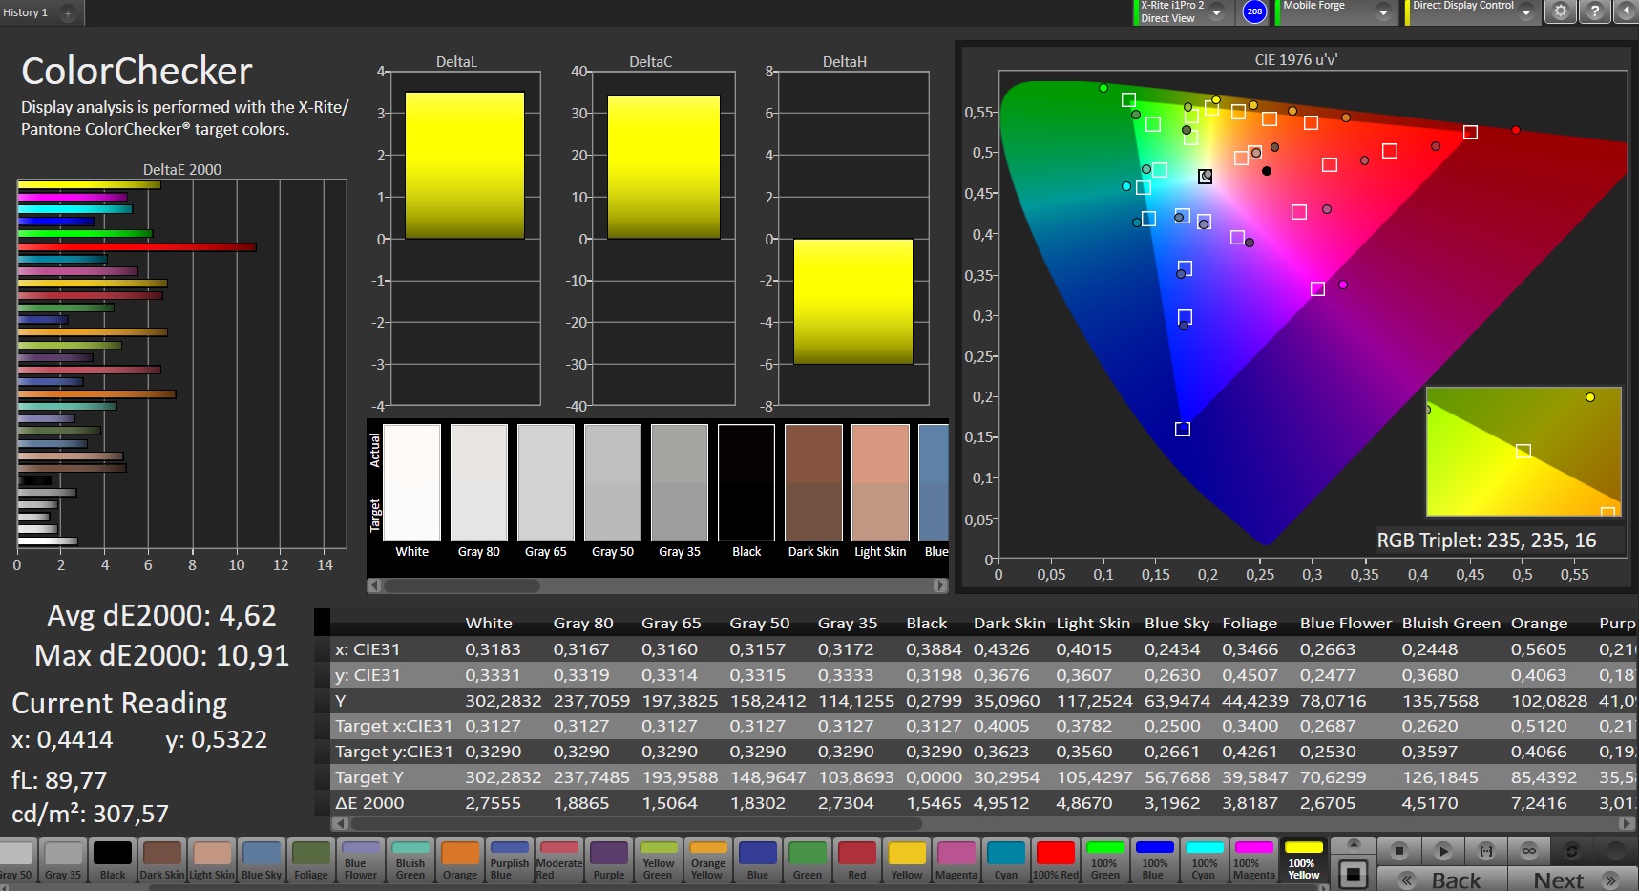Pick the Moderate Red swatch button
The image size is (1639, 891).
(558, 859)
